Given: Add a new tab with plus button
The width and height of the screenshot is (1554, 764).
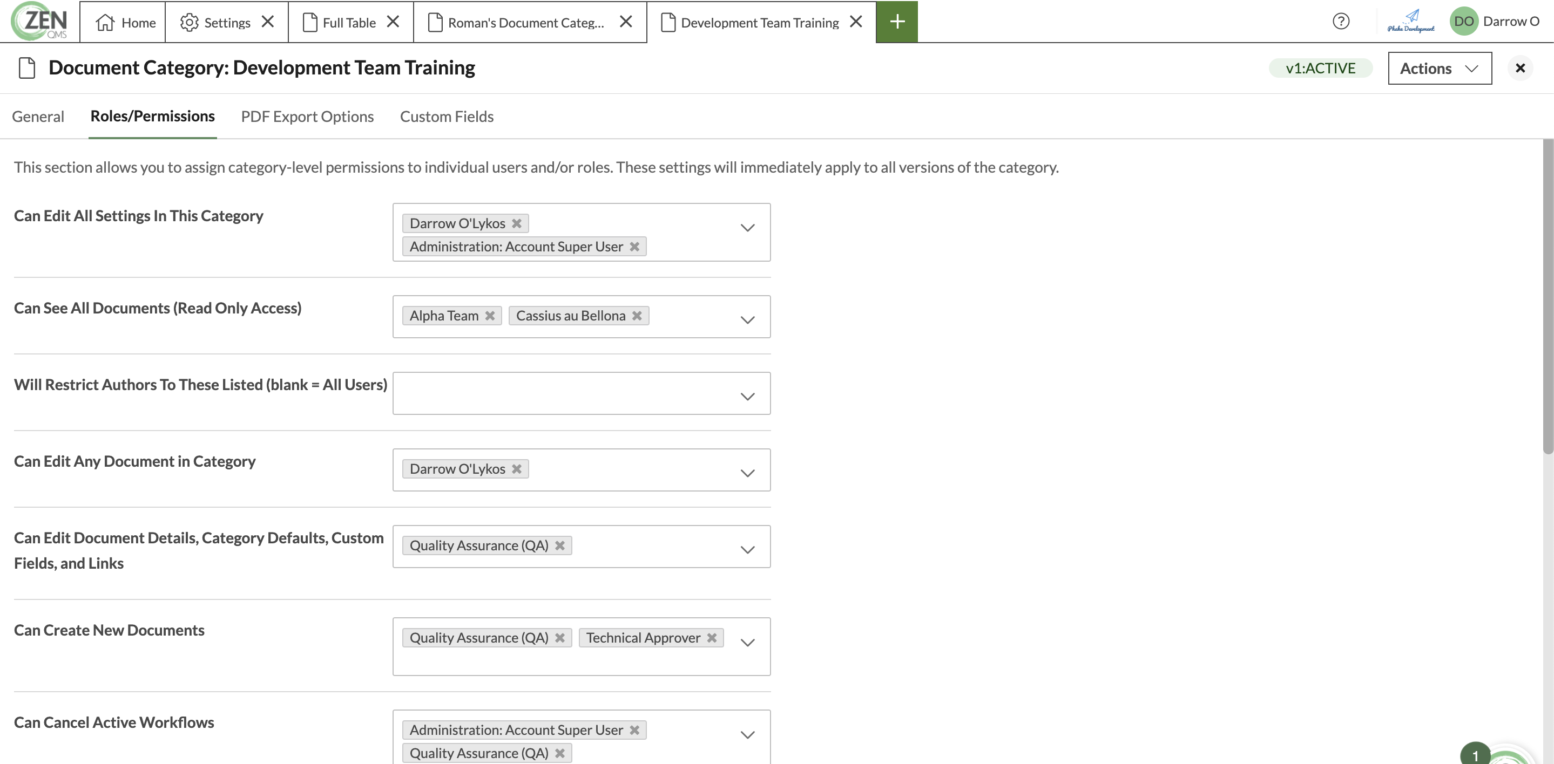Looking at the screenshot, I should tap(897, 22).
